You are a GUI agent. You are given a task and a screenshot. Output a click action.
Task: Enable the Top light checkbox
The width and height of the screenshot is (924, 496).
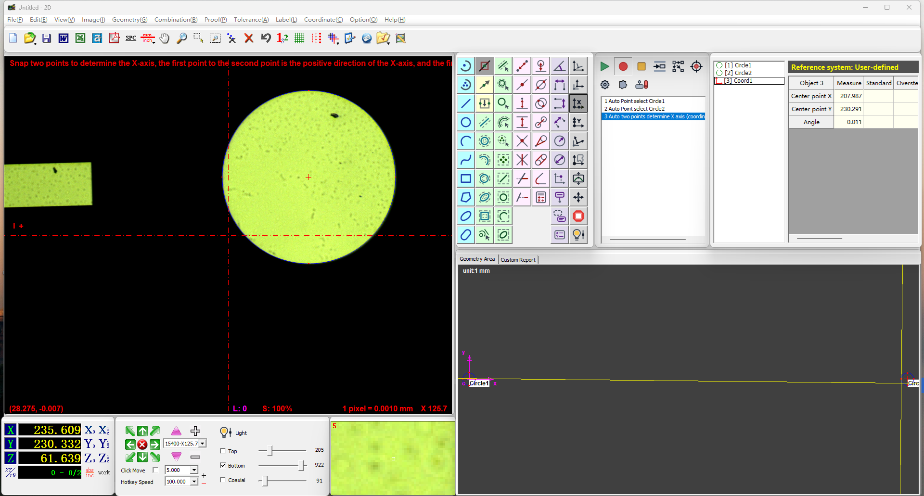[x=223, y=451]
